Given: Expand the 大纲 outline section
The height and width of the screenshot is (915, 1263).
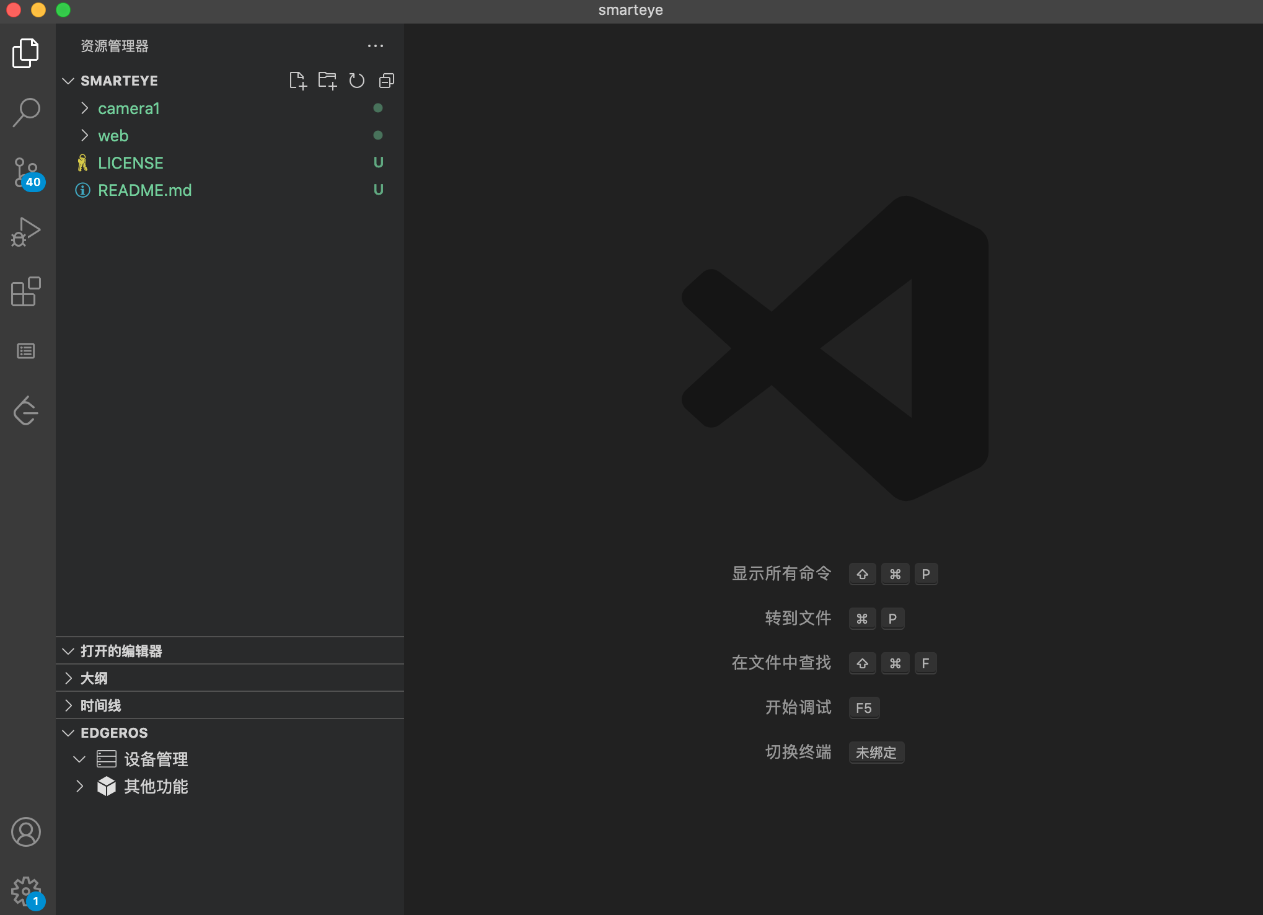Looking at the screenshot, I should pyautogui.click(x=68, y=678).
